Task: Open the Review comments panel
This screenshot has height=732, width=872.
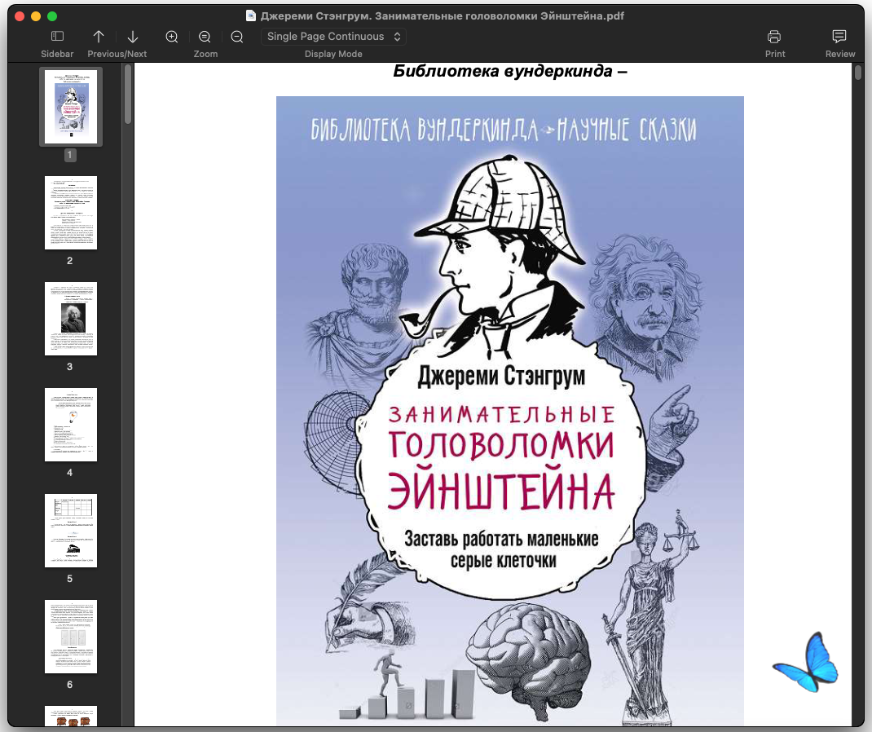Action: [x=839, y=37]
